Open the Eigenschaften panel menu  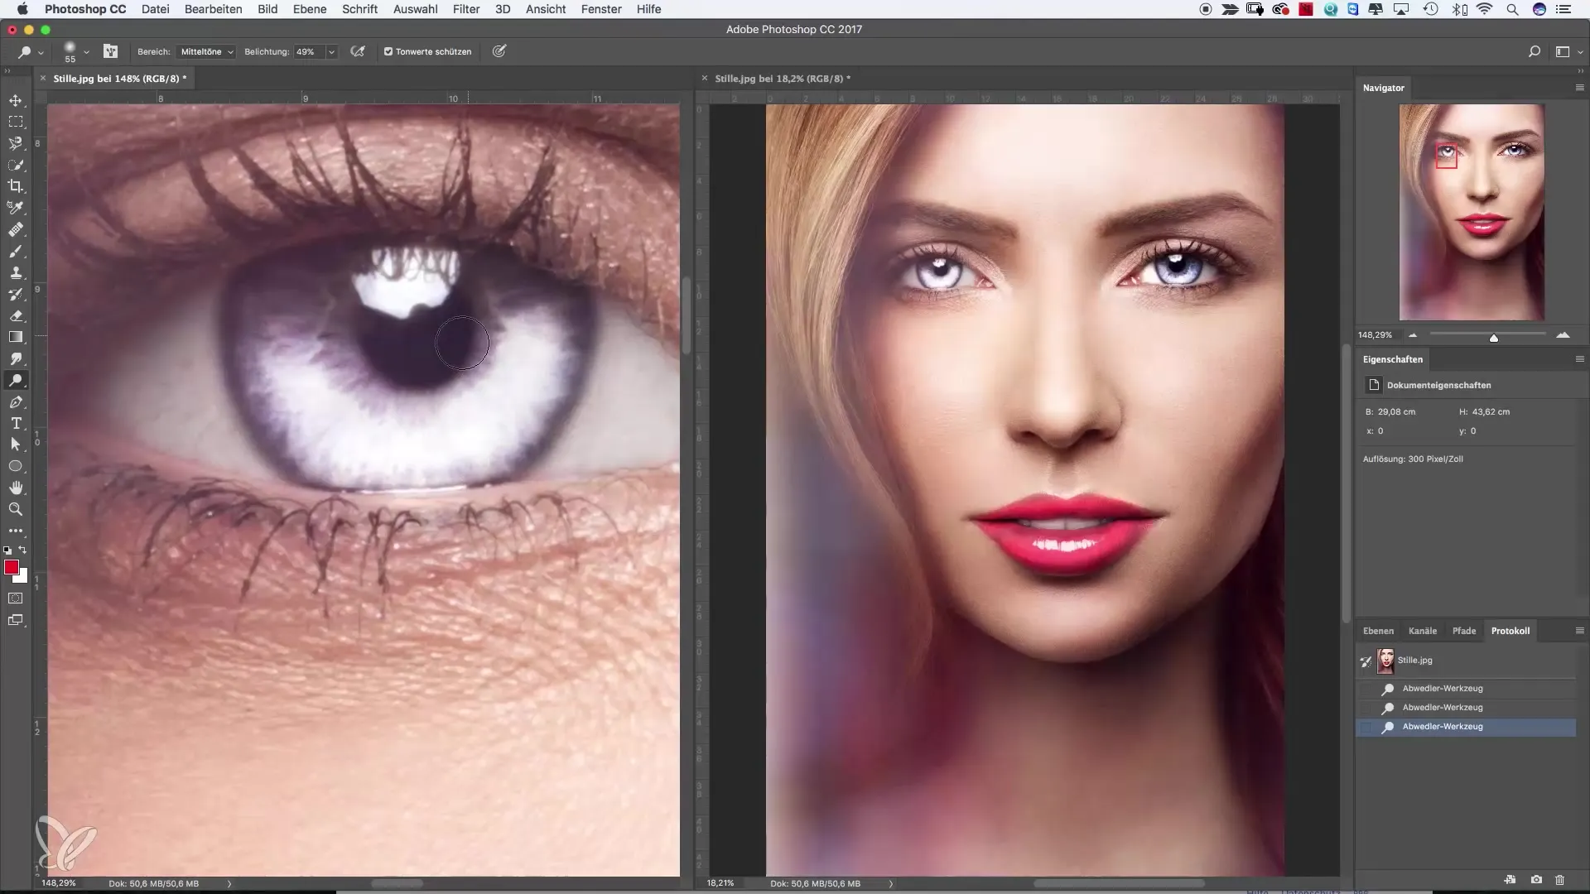pos(1579,359)
